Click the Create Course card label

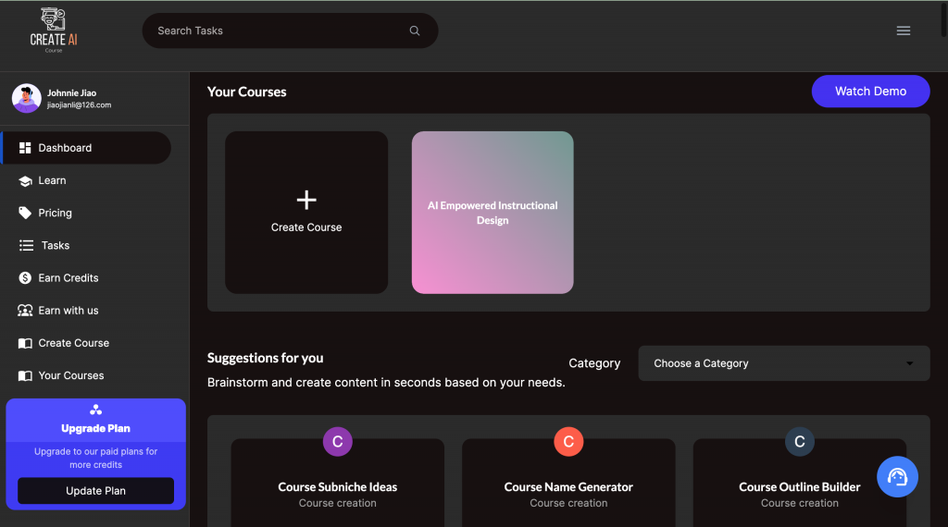[306, 227]
